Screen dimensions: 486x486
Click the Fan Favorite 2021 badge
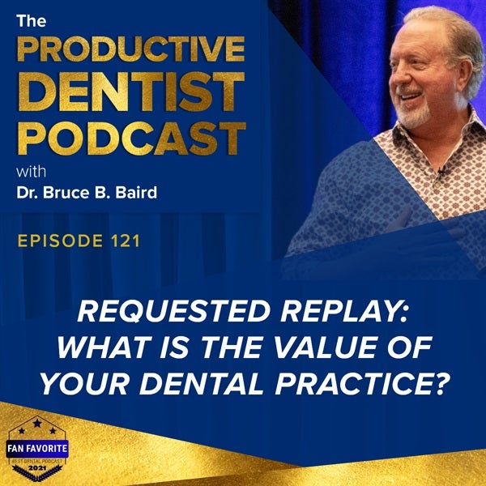point(37,449)
